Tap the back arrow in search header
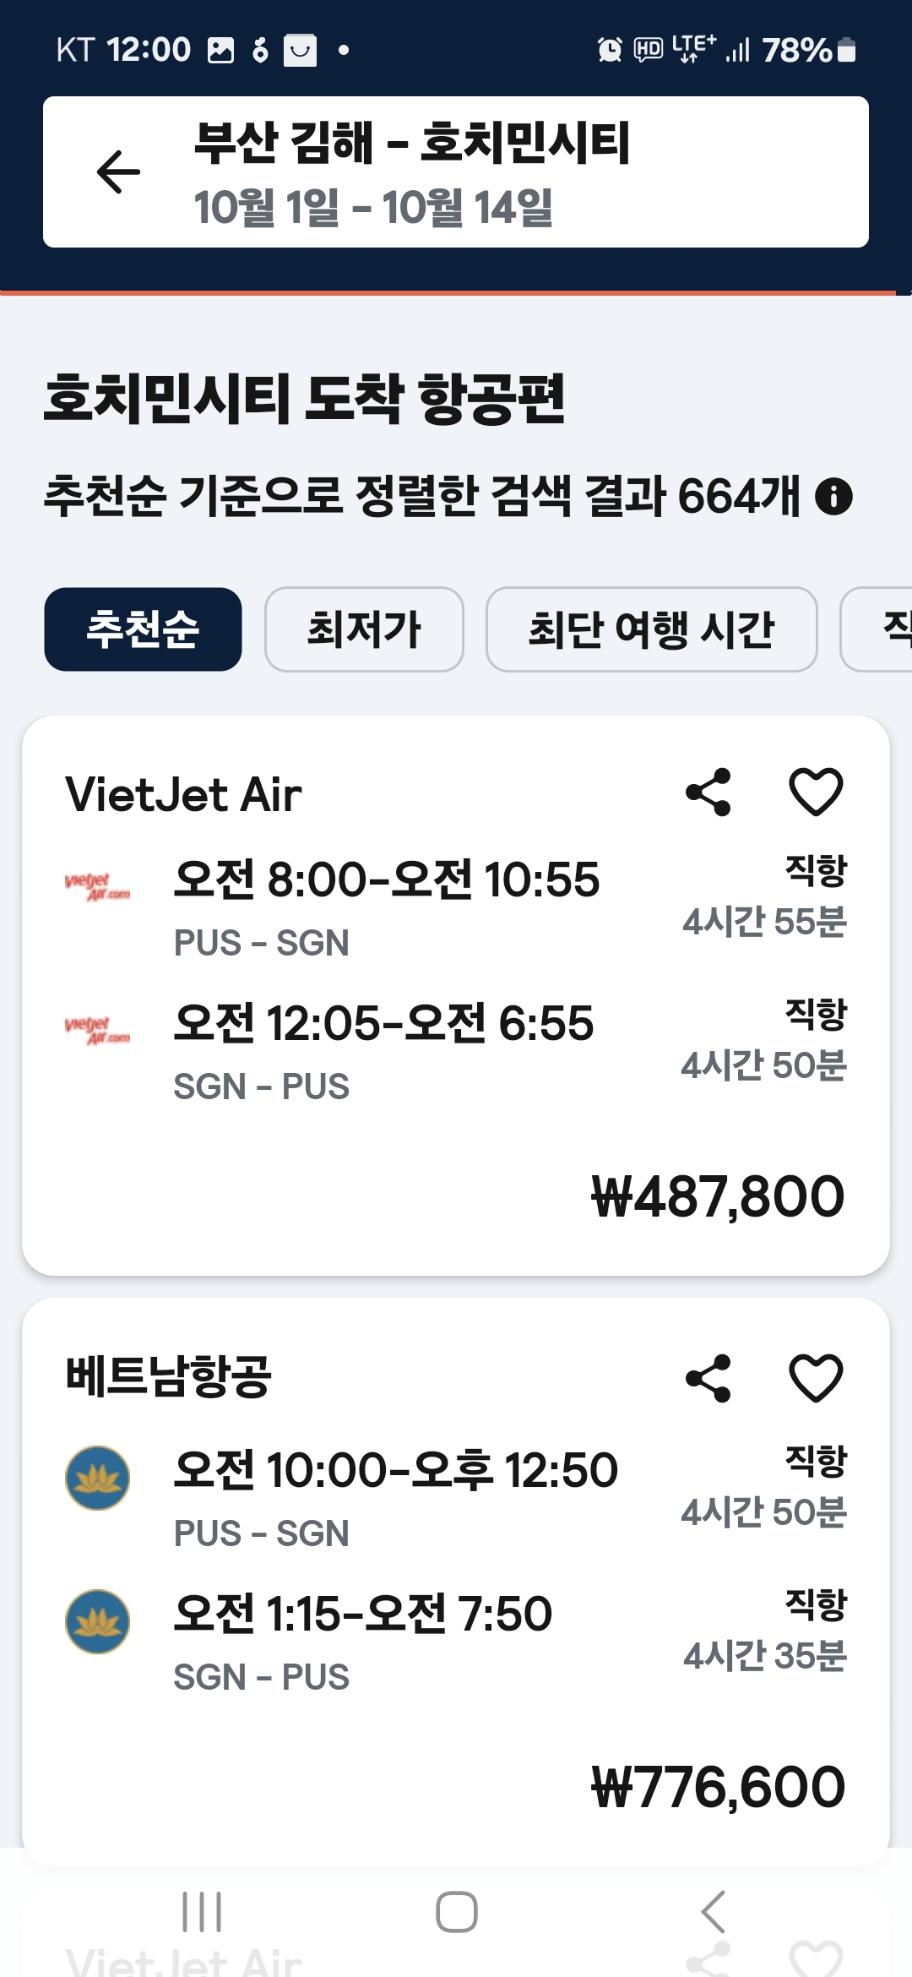 click(x=118, y=172)
